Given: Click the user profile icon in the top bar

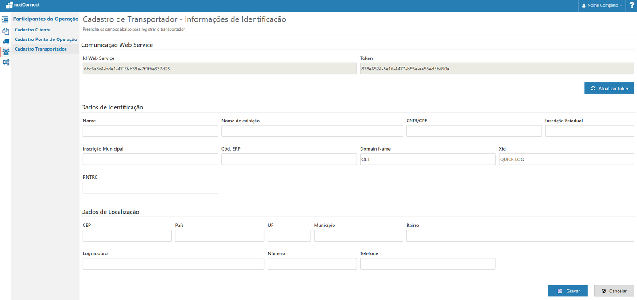Looking at the screenshot, I should (584, 5).
